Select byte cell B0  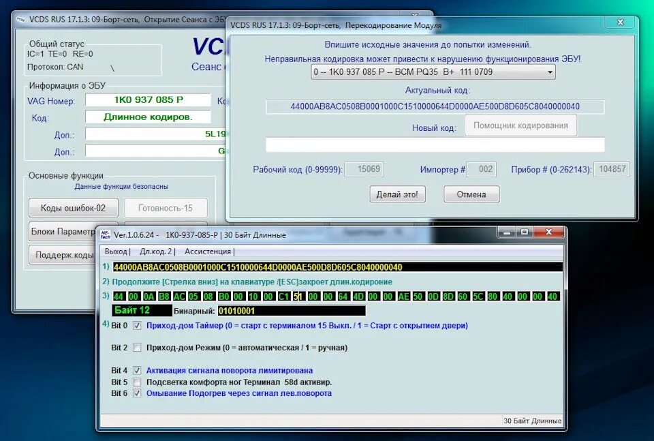pyautogui.click(x=224, y=296)
